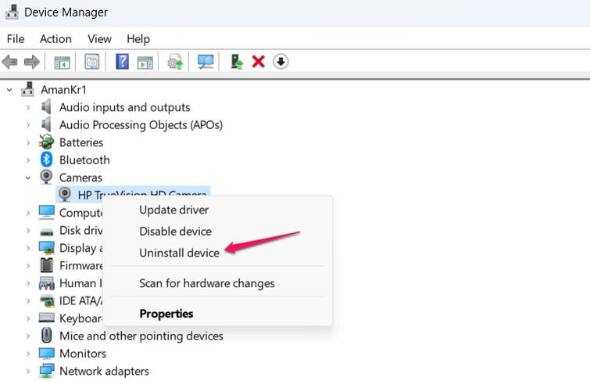This screenshot has height=381, width=590.
Task: Select the Audio Processing Objects (APOs) label
Action: pos(141,124)
